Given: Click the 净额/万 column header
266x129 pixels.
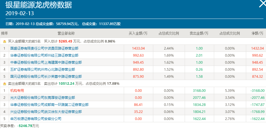Looking at the screenshot, I should tap(257, 33).
